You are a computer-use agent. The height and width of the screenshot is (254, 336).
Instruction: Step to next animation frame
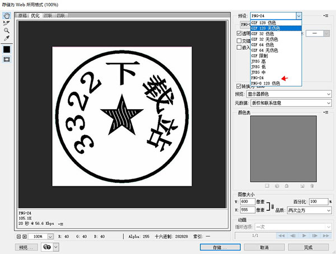pyautogui.click(x=315, y=236)
